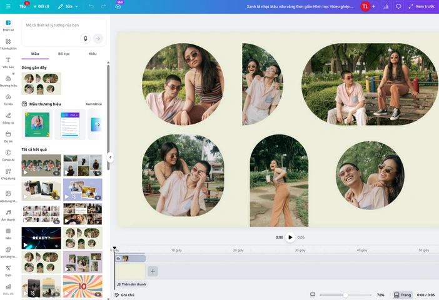Click the undo arrow
Viewport: 439px width, 300px height.
pos(91,6)
